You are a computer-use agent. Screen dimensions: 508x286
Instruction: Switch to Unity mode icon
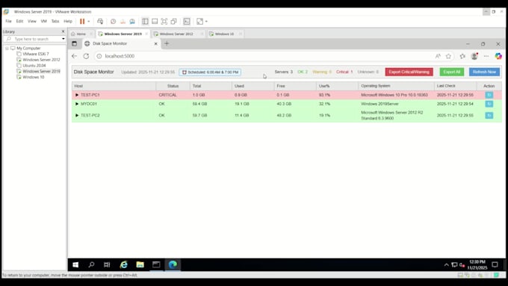[x=173, y=22]
